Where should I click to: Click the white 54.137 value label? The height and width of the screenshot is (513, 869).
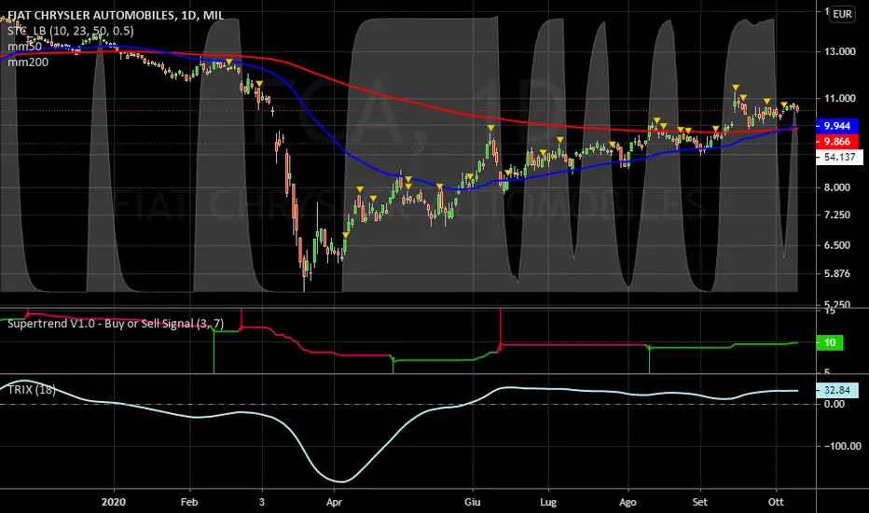click(x=839, y=157)
